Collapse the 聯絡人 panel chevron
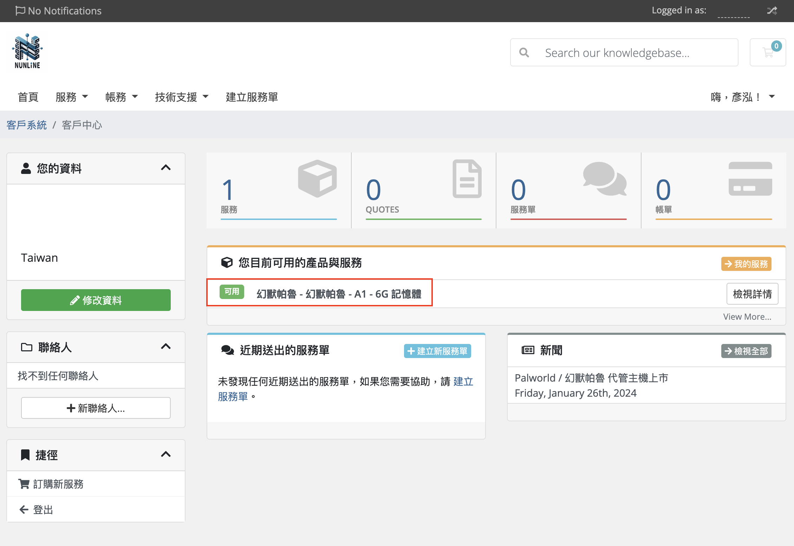The height and width of the screenshot is (546, 794). [166, 346]
